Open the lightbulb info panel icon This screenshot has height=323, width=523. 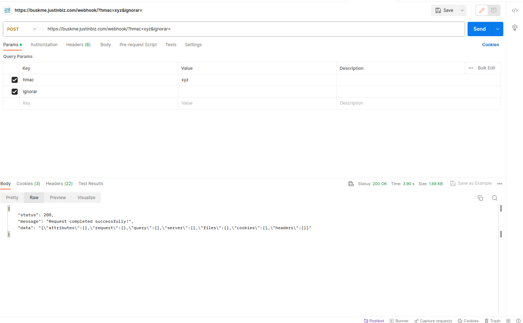(x=515, y=28)
